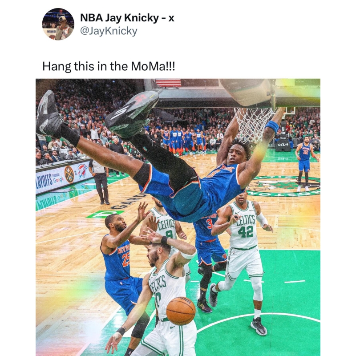Click the referee standing near the sideline
356x356 pixels.
tap(100, 181)
